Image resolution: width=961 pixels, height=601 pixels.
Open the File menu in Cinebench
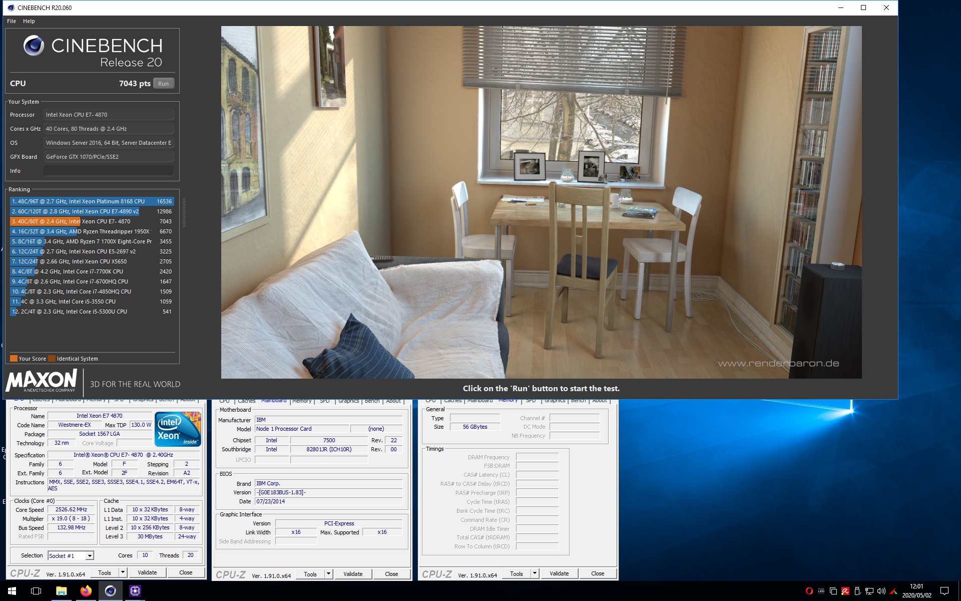[x=12, y=21]
